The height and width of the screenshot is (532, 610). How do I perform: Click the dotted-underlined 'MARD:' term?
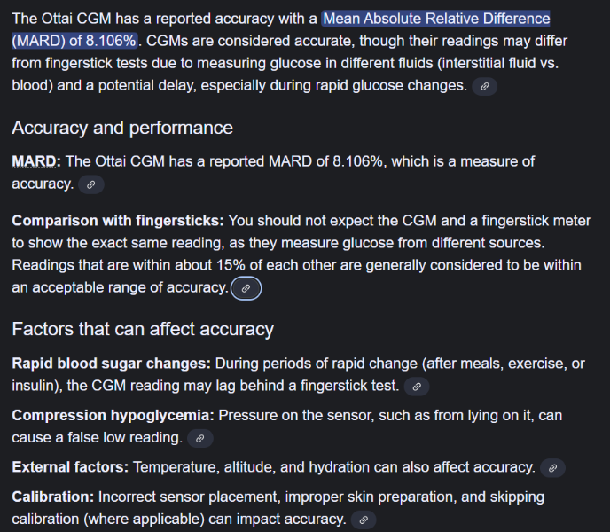pyautogui.click(x=36, y=161)
